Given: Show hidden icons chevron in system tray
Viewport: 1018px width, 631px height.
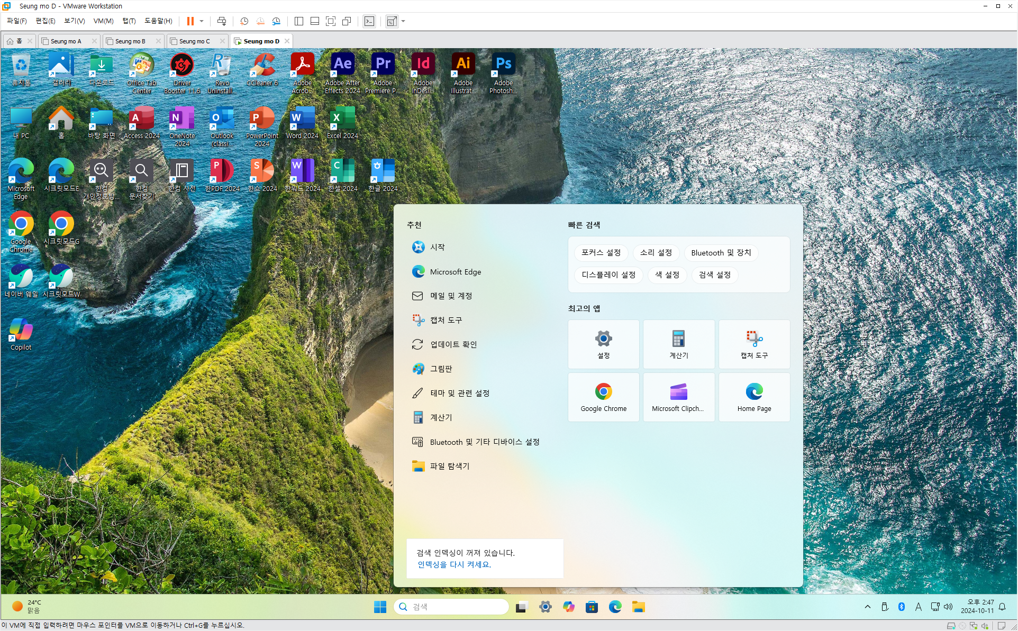Looking at the screenshot, I should pos(868,607).
